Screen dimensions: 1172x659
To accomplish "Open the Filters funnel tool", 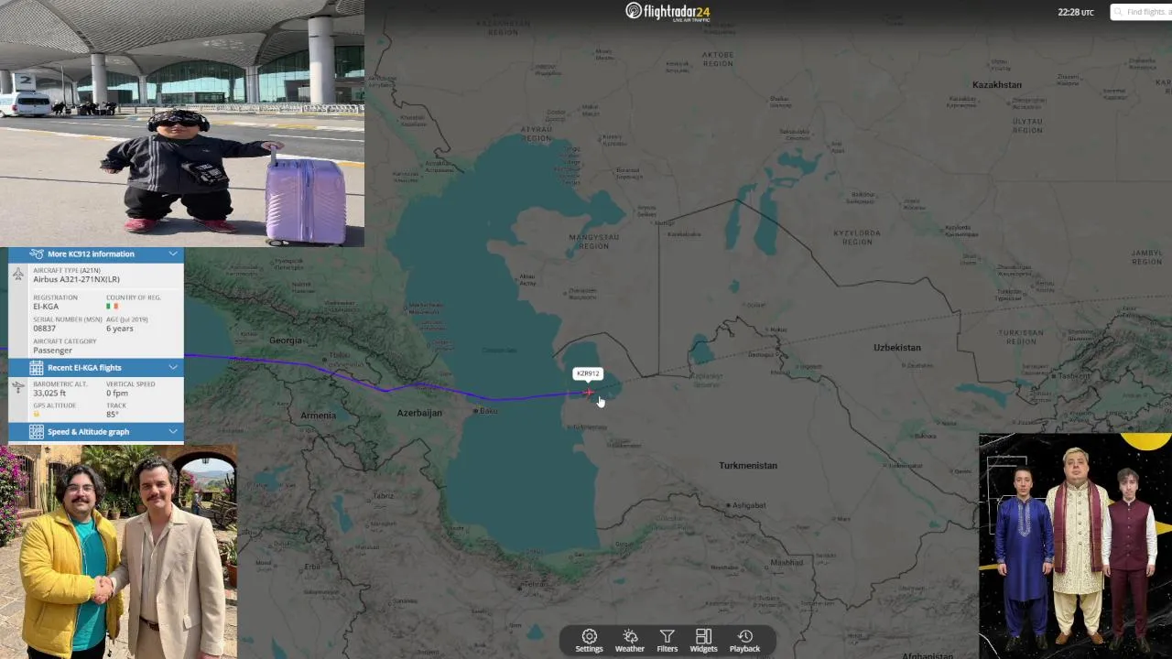I will tap(667, 641).
